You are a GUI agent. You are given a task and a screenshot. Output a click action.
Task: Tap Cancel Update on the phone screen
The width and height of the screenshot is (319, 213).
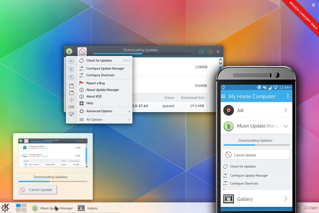click(256, 155)
